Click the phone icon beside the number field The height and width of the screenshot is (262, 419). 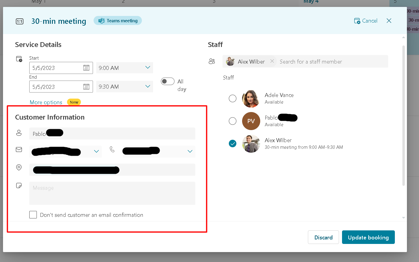point(112,150)
